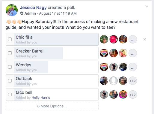The width and height of the screenshot is (154, 114).
Task: Click the Admin shield badge icon
Action: pos(22,13)
